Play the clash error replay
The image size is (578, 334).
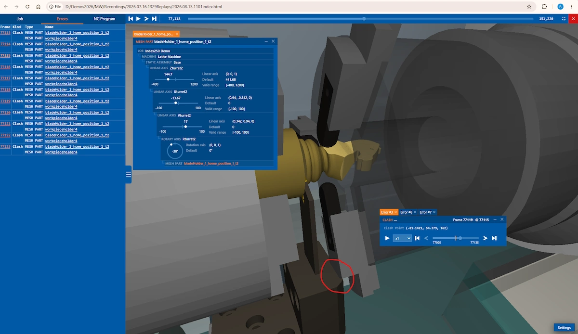click(x=387, y=238)
